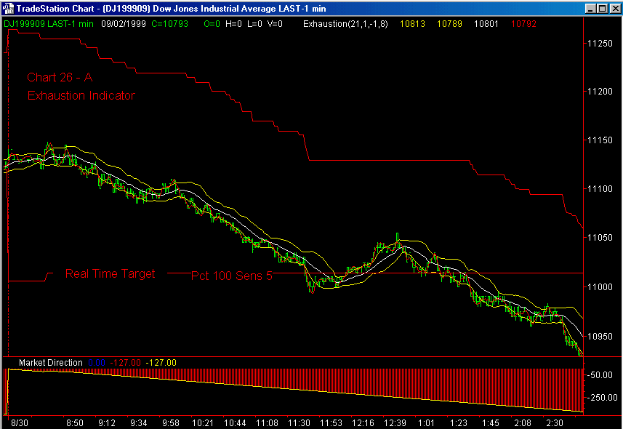Click the window title 'TradeStation Chart - (DJ199909)'

click(x=83, y=8)
